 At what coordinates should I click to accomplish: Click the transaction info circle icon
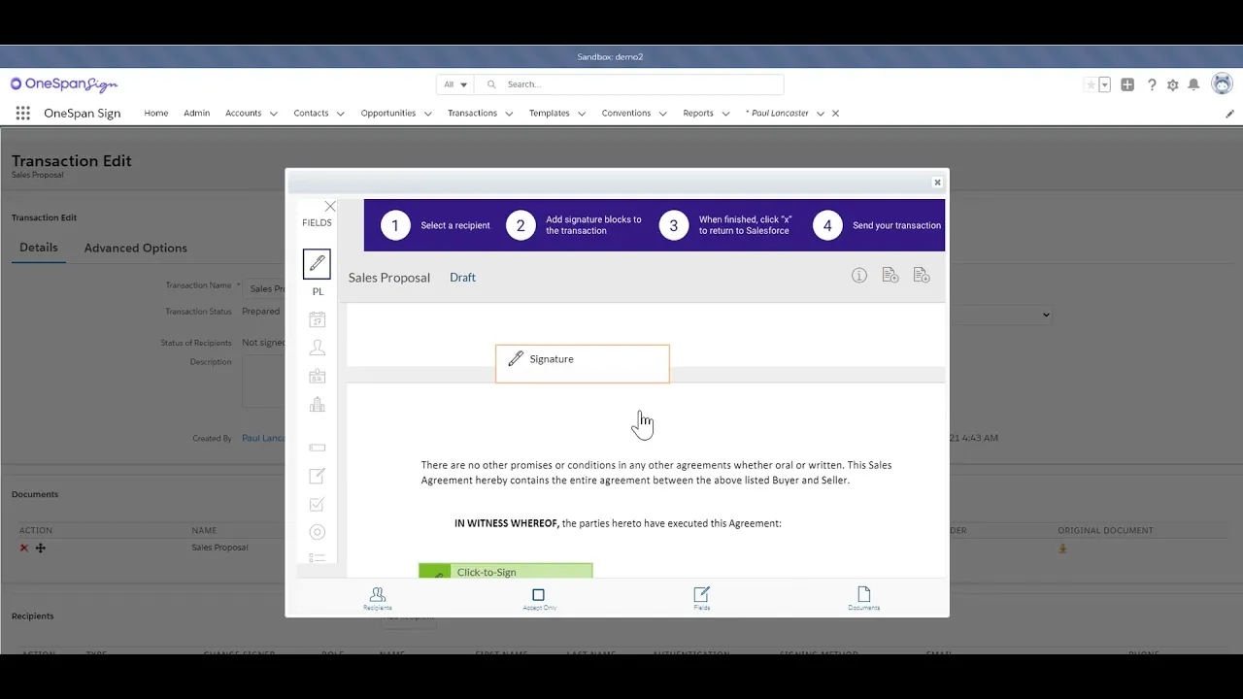tap(858, 275)
